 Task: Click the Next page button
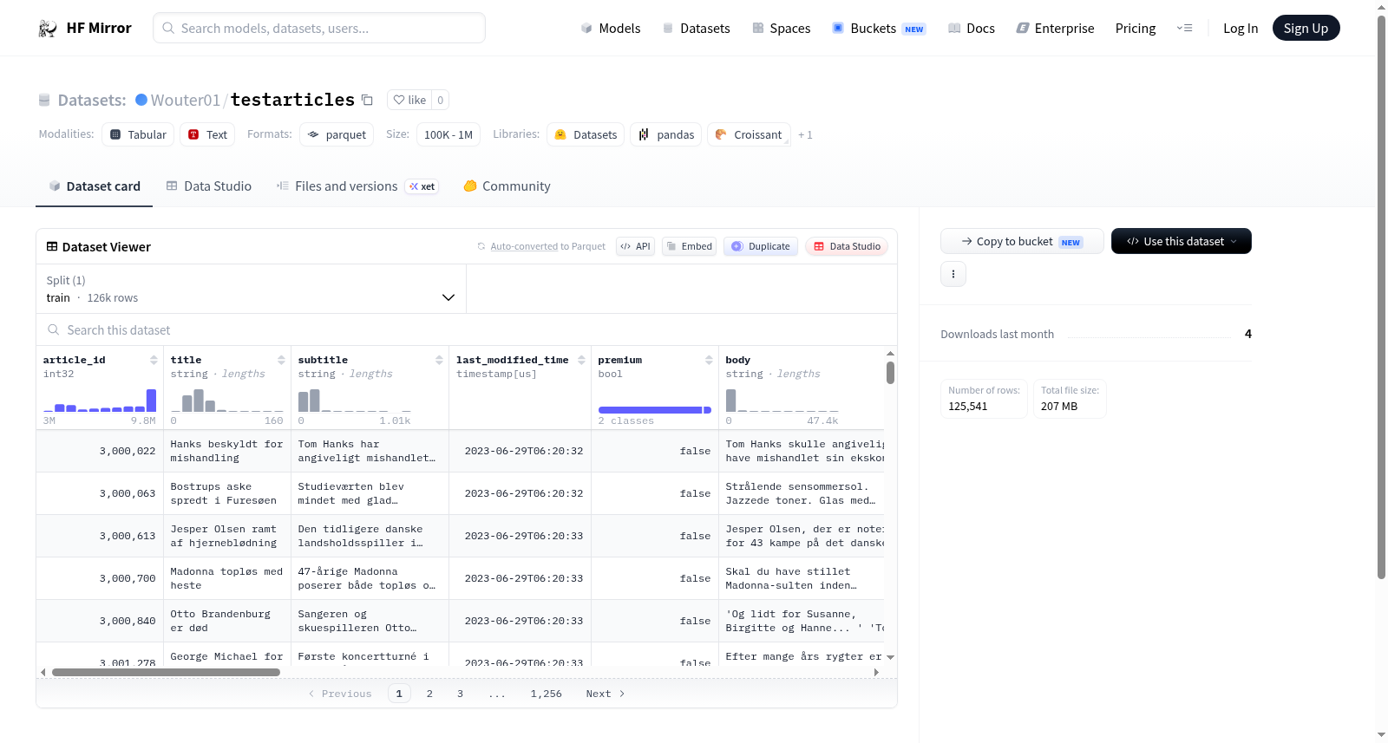pos(606,694)
